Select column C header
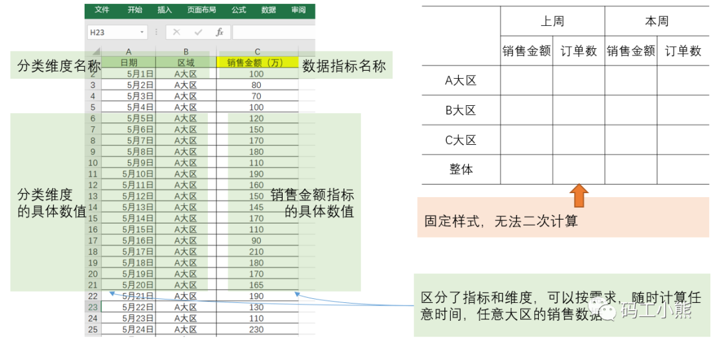The width and height of the screenshot is (715, 342). (258, 52)
